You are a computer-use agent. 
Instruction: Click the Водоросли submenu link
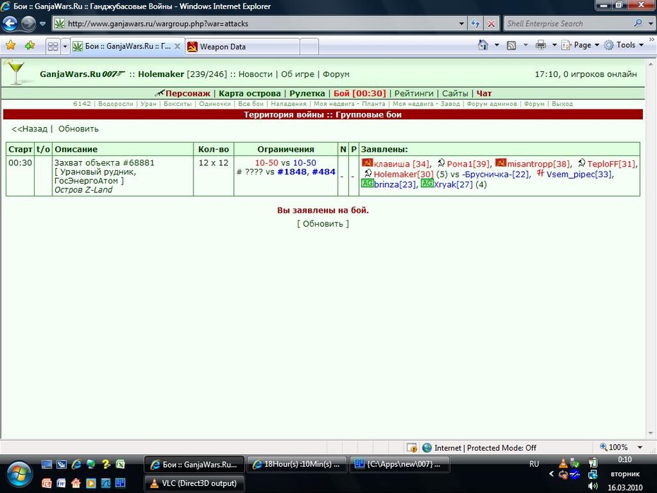[116, 104]
